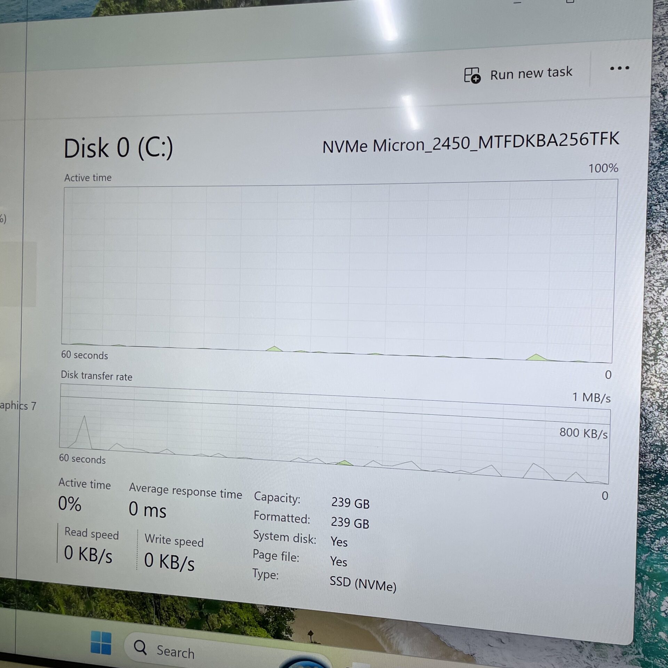Select the Disk transfer rate graph
This screenshot has height=668, width=668.
pos(334,435)
